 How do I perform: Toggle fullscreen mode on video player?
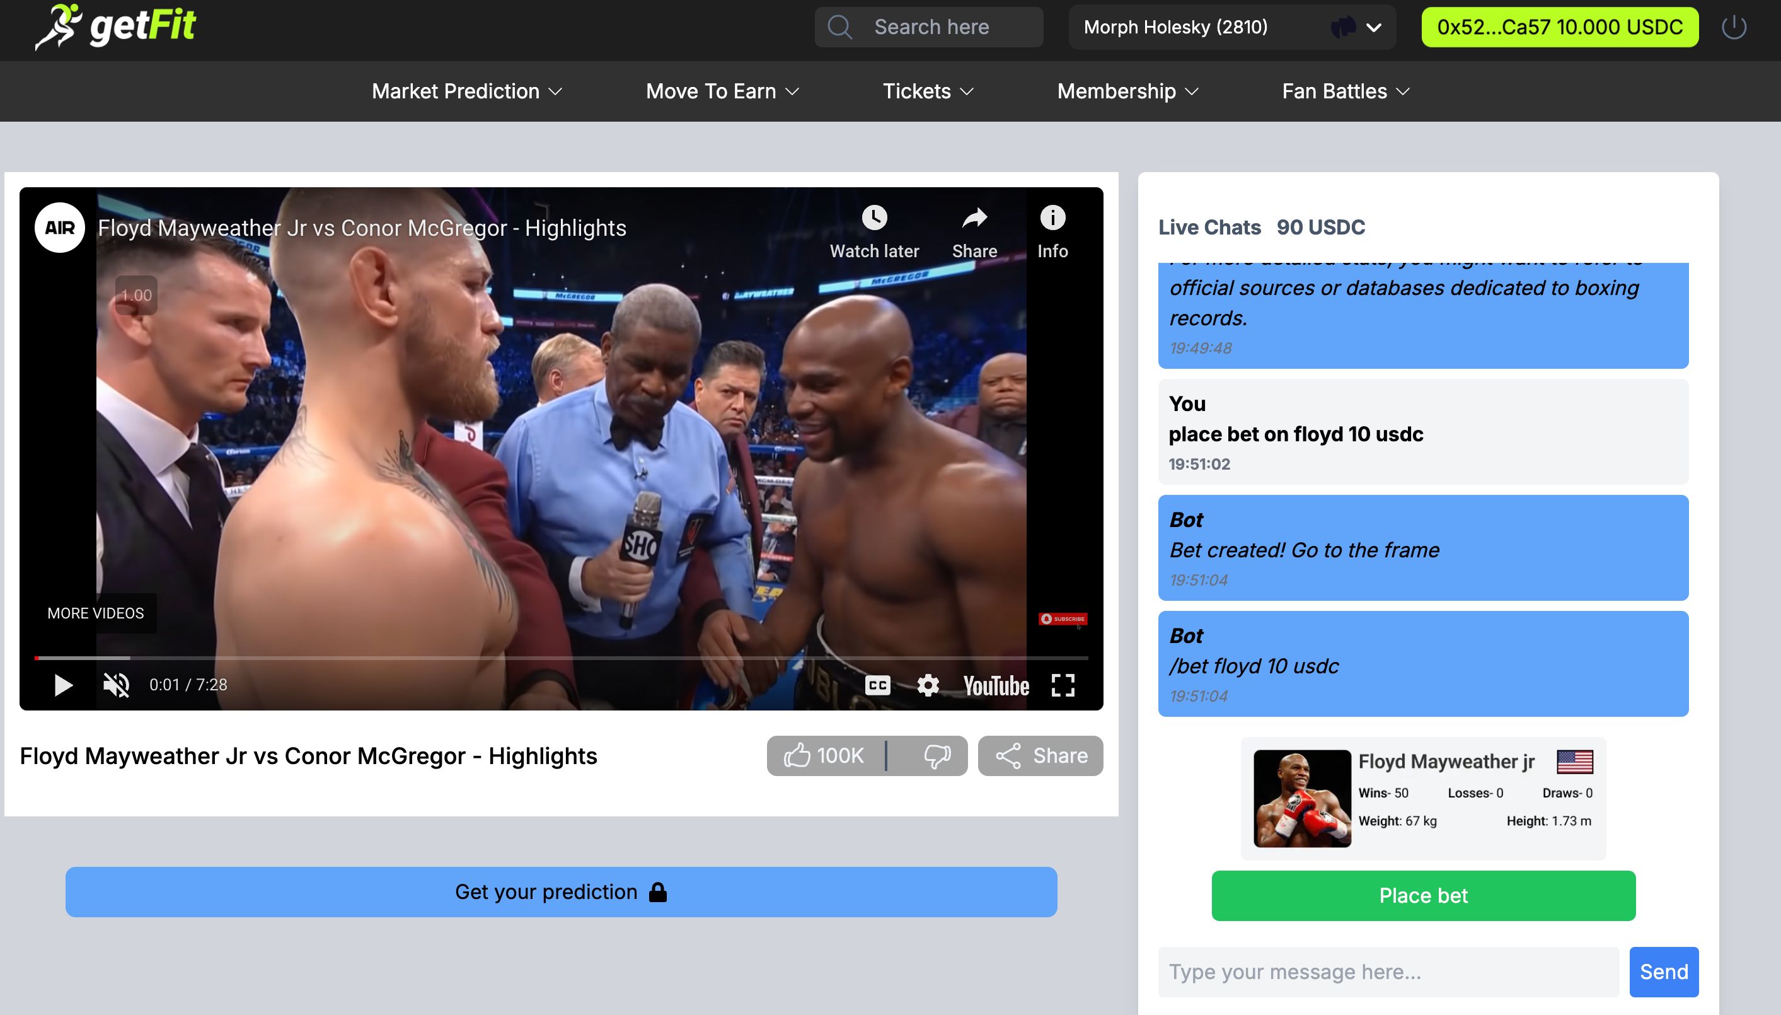click(1063, 685)
